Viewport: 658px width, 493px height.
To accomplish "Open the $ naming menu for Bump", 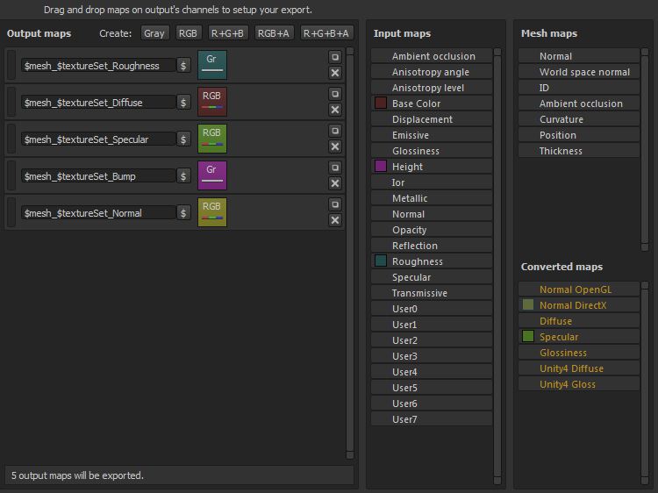I will (183, 176).
